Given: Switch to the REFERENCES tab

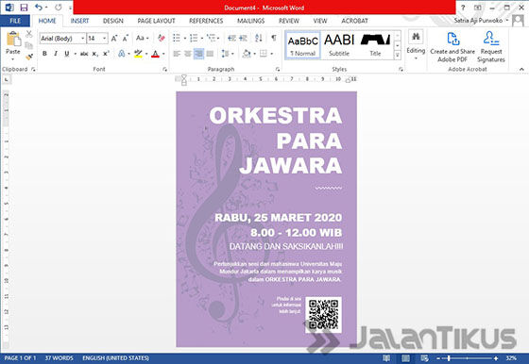Looking at the screenshot, I should tap(206, 21).
